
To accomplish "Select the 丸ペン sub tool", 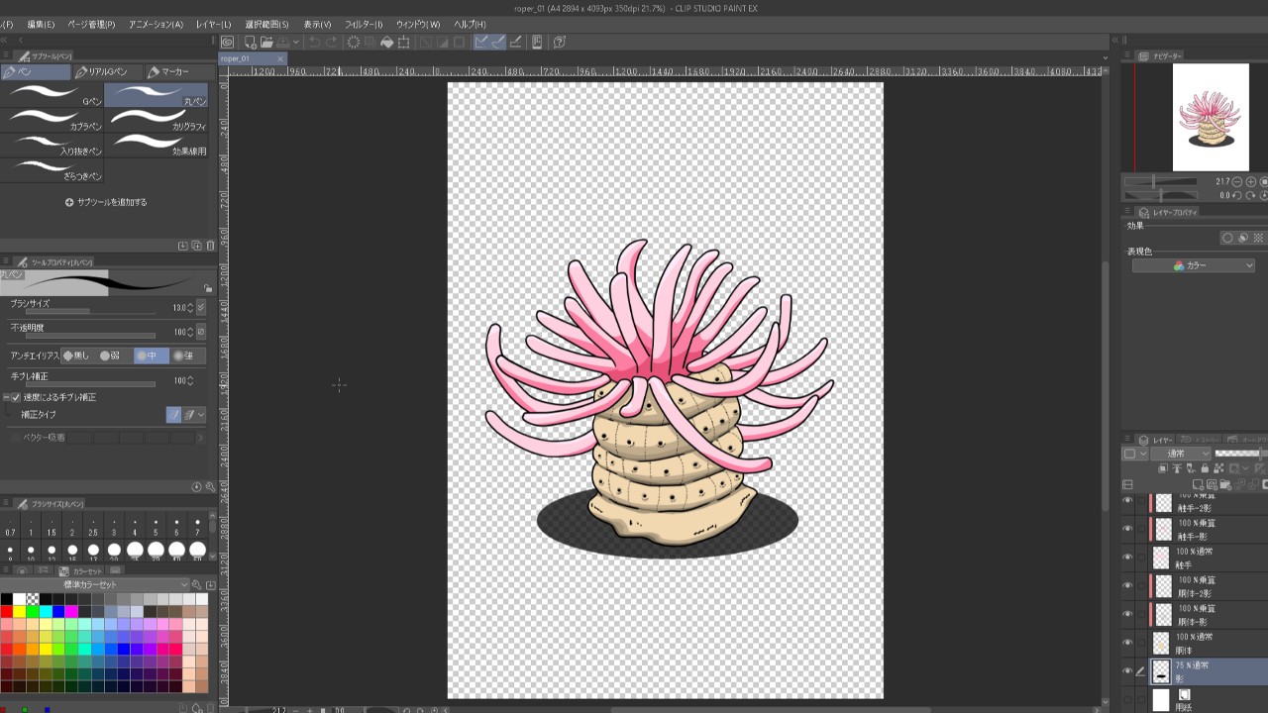I will (x=157, y=95).
